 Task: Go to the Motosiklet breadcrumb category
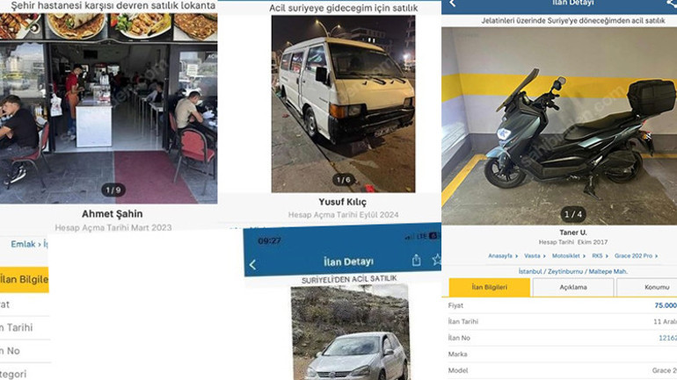[x=565, y=256]
